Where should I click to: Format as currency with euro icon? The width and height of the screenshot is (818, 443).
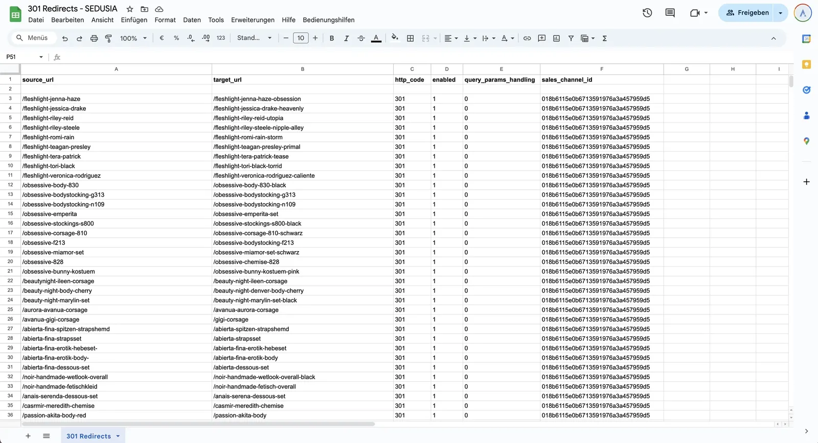[162, 38]
